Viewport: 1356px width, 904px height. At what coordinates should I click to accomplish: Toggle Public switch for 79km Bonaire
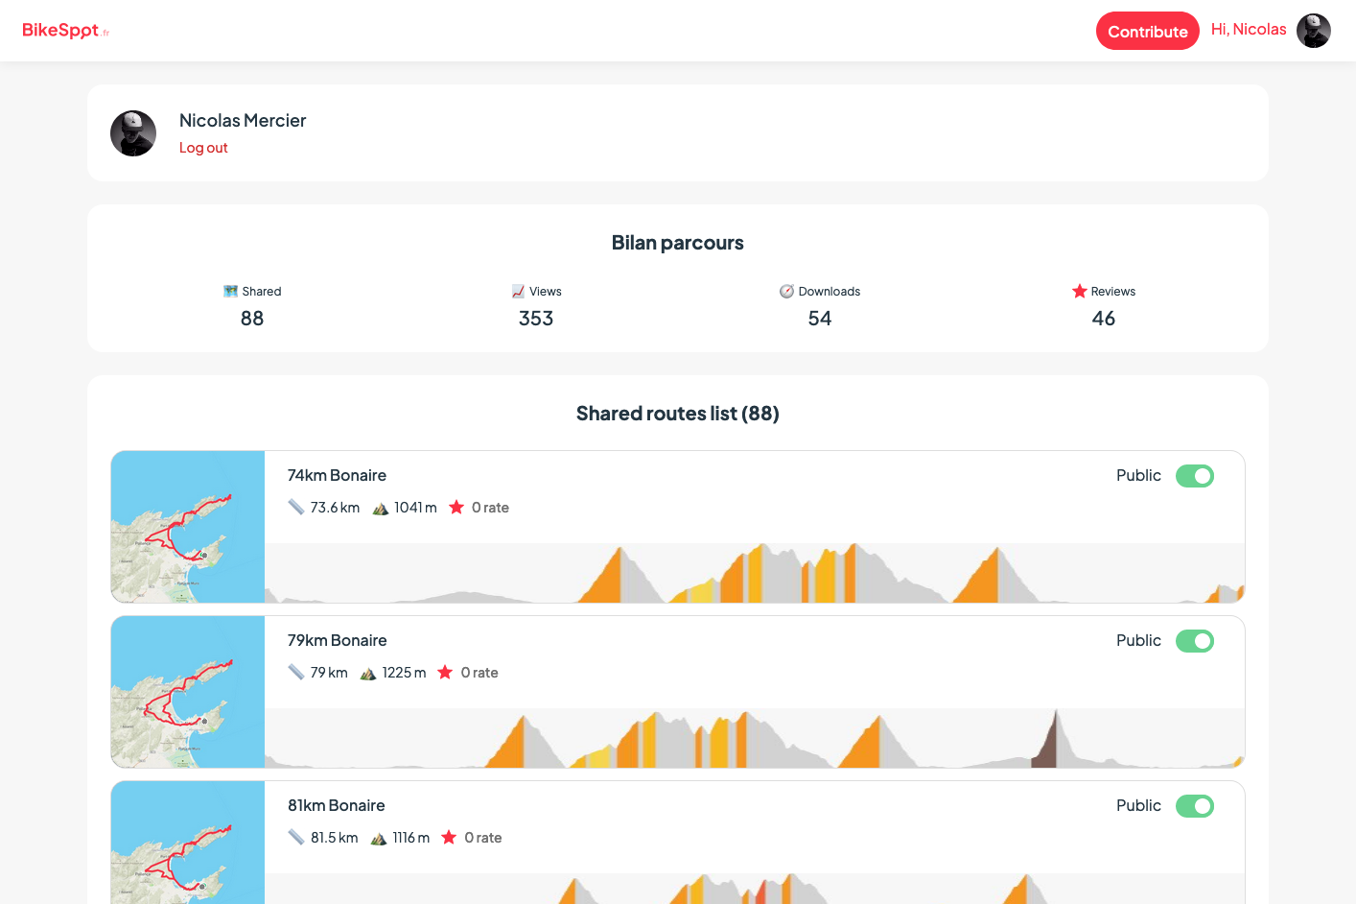point(1195,641)
